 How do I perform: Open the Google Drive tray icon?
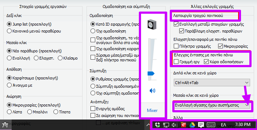192,125
